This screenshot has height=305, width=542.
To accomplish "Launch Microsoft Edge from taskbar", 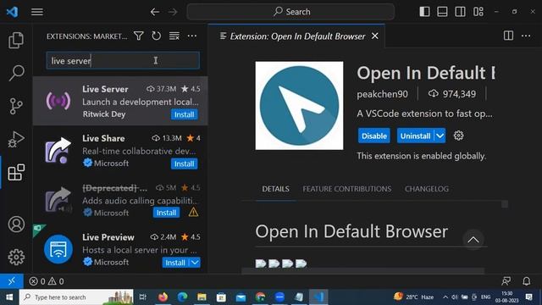I will click(182, 297).
